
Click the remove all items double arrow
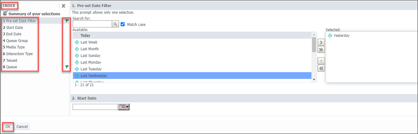pyautogui.click(x=321, y=68)
